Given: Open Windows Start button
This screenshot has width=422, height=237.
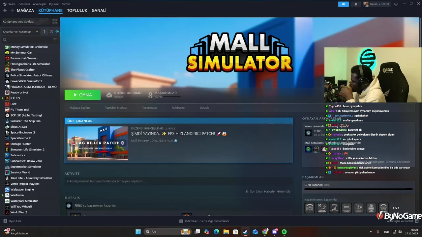Looking at the screenshot, I should 138,232.
